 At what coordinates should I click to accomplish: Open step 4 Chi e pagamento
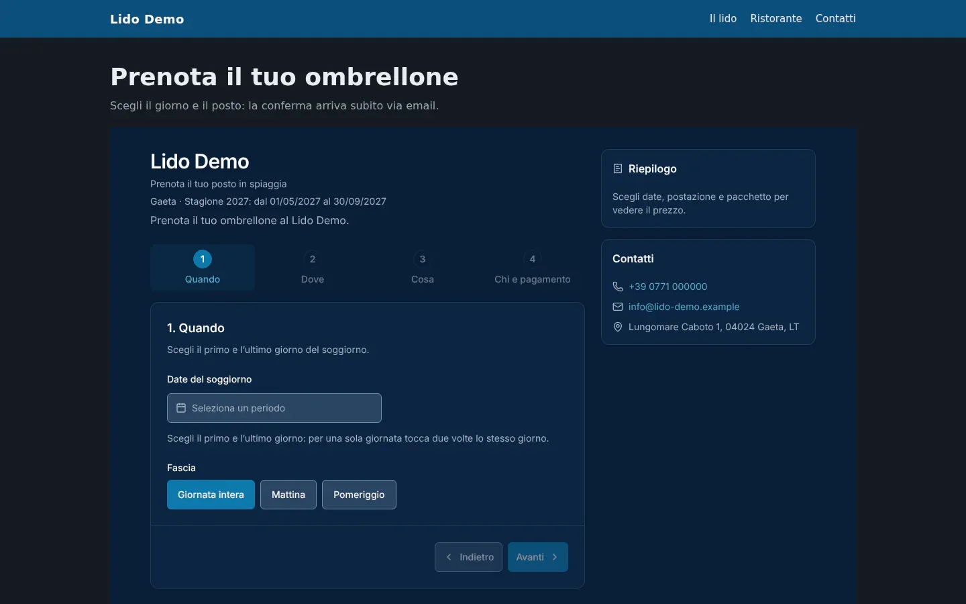533,267
